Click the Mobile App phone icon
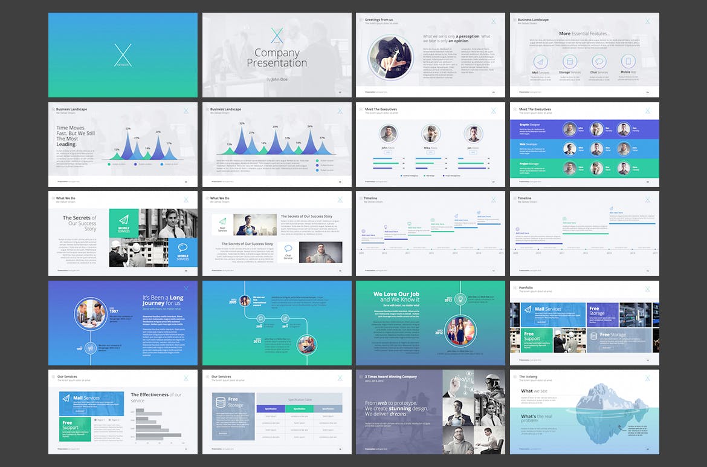 [x=628, y=62]
